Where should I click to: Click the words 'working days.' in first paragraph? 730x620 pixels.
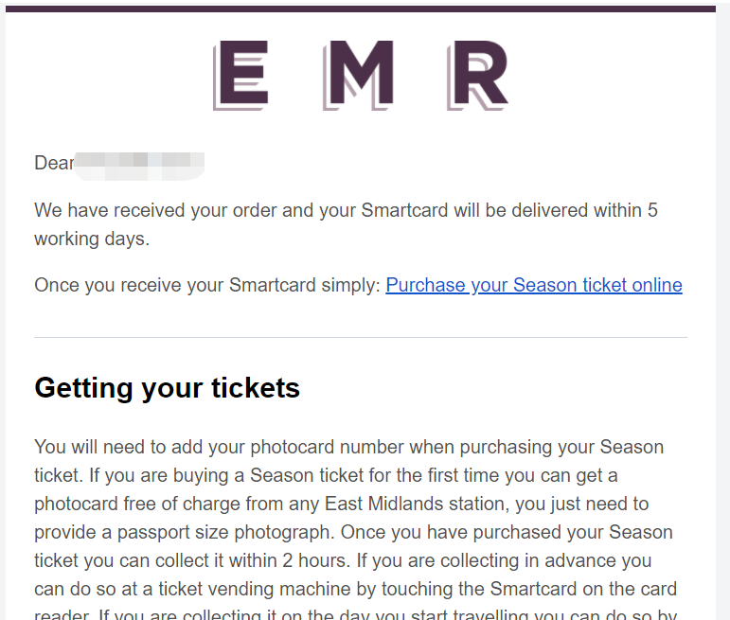[92, 239]
